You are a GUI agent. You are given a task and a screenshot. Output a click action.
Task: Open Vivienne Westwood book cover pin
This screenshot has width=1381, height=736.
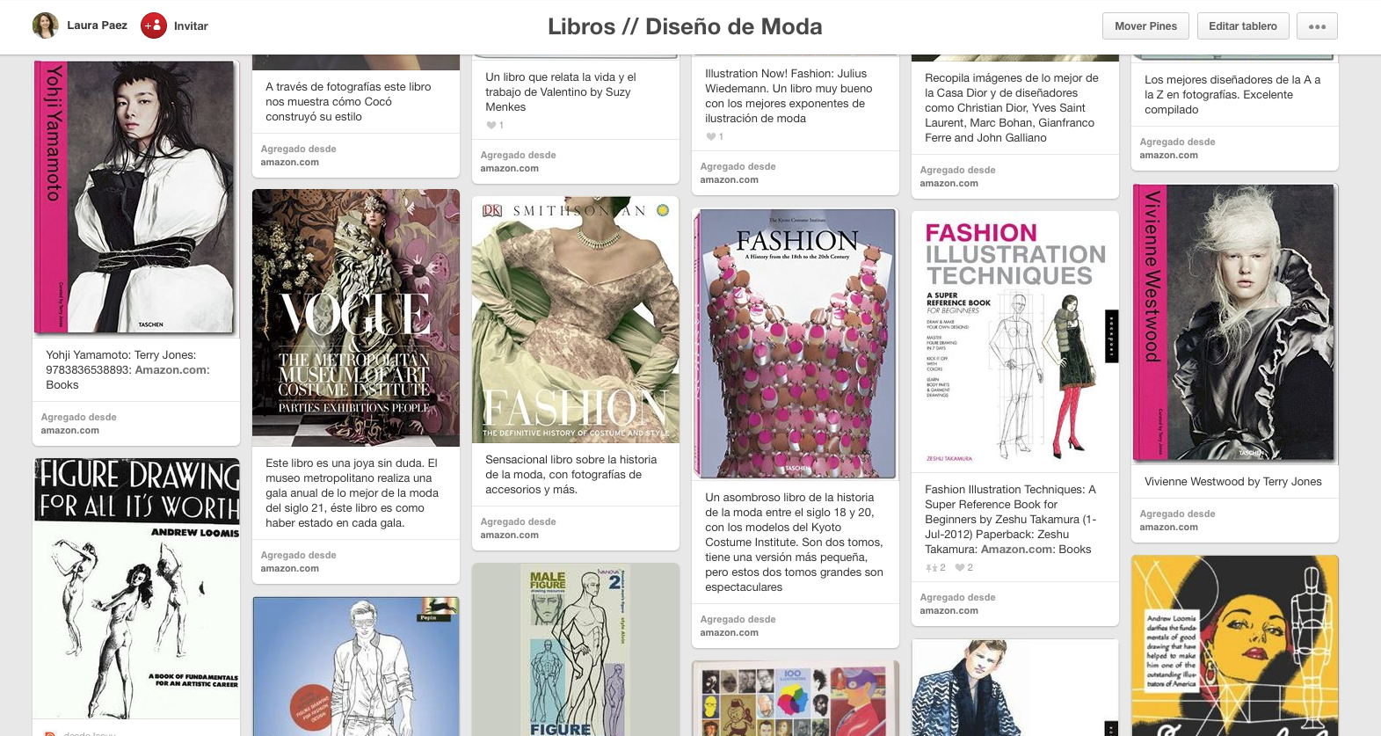tap(1235, 324)
